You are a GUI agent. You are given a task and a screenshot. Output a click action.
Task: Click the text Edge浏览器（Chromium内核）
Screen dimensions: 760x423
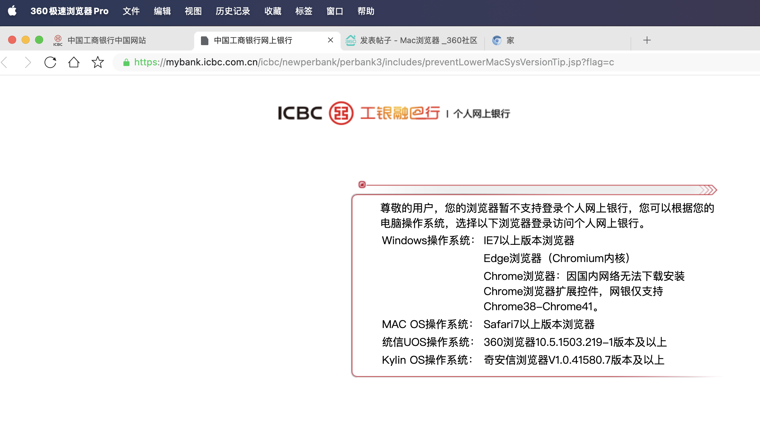(x=557, y=258)
